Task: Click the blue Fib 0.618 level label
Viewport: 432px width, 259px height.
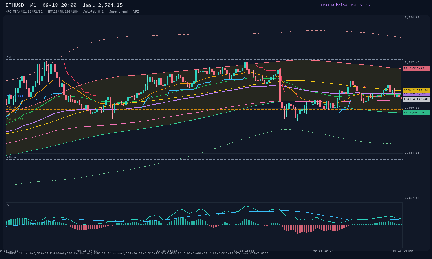Action: (x=15, y=96)
